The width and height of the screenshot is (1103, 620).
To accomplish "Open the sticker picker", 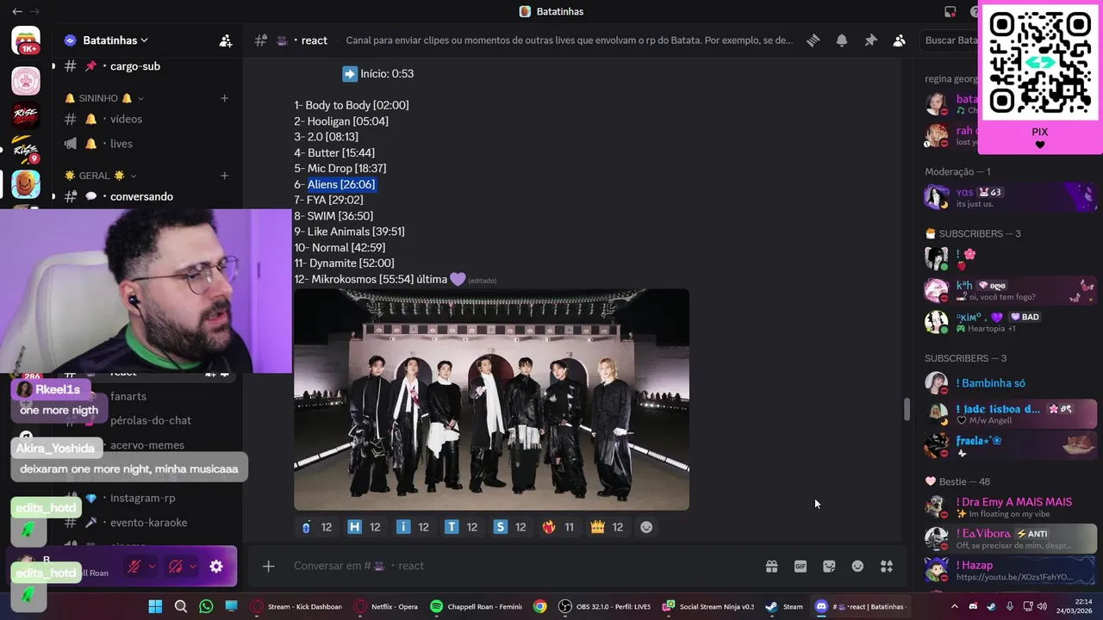I will pos(829,566).
